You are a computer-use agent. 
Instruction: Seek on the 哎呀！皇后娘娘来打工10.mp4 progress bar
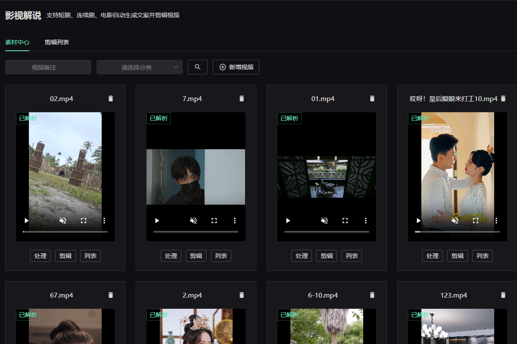click(x=457, y=232)
